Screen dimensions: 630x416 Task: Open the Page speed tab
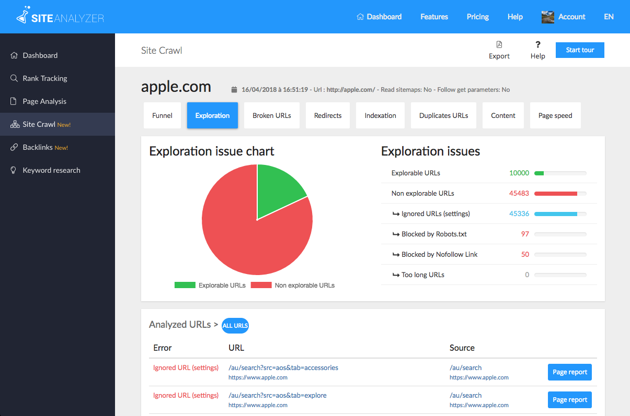click(555, 115)
